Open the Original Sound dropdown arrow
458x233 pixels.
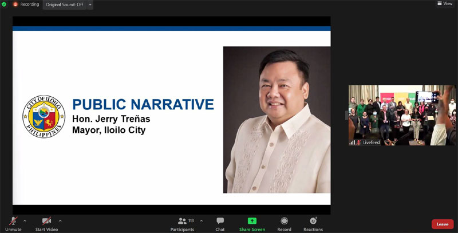(90, 5)
